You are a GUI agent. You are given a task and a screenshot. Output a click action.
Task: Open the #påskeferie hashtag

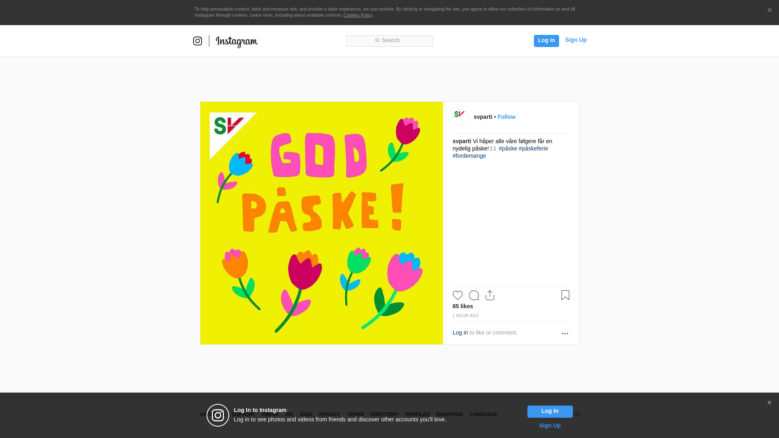[x=533, y=148]
